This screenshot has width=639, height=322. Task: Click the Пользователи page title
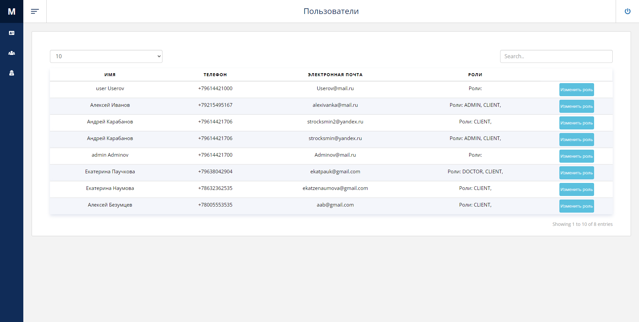[331, 11]
